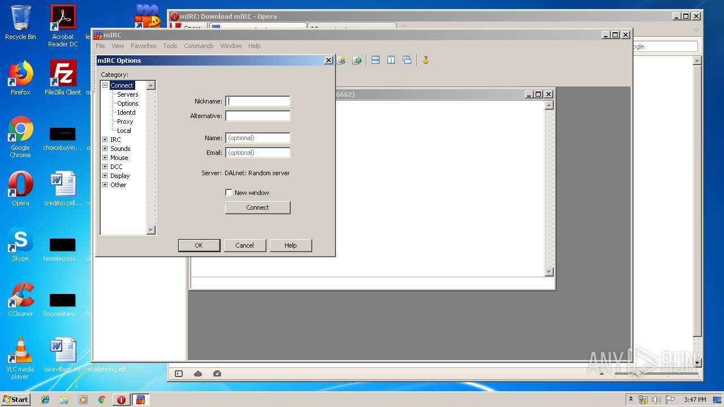Click the Connect button
The image size is (724, 407).
click(x=257, y=207)
